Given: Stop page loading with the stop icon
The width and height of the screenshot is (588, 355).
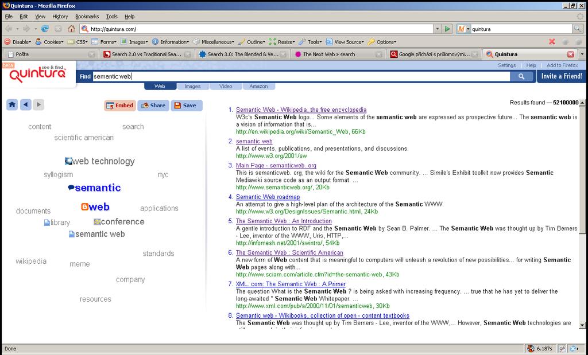Looking at the screenshot, I should 58,29.
